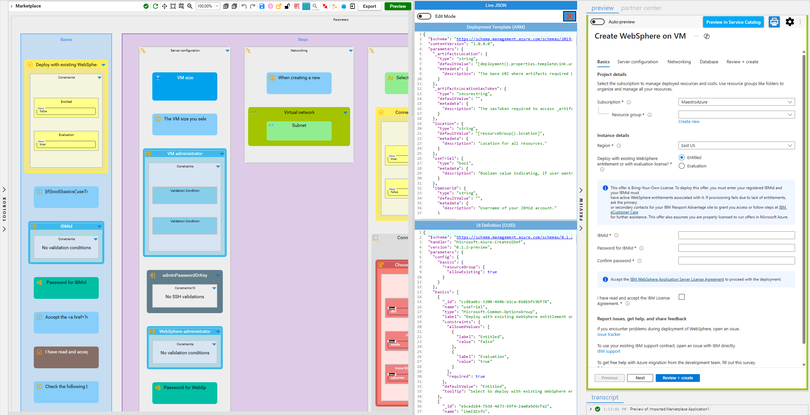Click the green refresh icon in toolbar
Image resolution: width=810 pixels, height=415 pixels.
point(156,6)
